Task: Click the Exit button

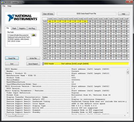Action: coord(12,64)
